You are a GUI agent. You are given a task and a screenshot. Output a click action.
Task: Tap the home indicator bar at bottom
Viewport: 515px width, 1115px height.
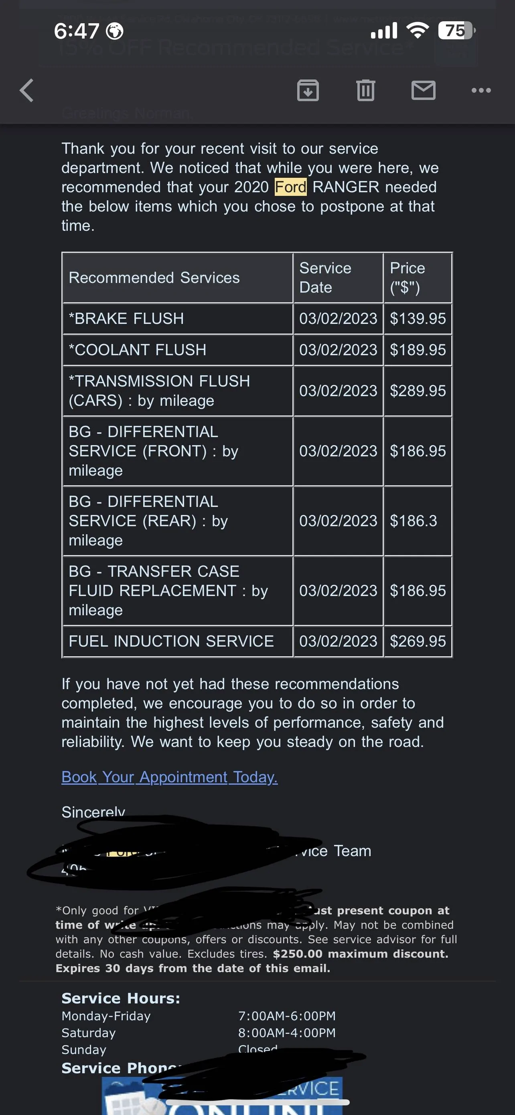pyautogui.click(x=257, y=1103)
